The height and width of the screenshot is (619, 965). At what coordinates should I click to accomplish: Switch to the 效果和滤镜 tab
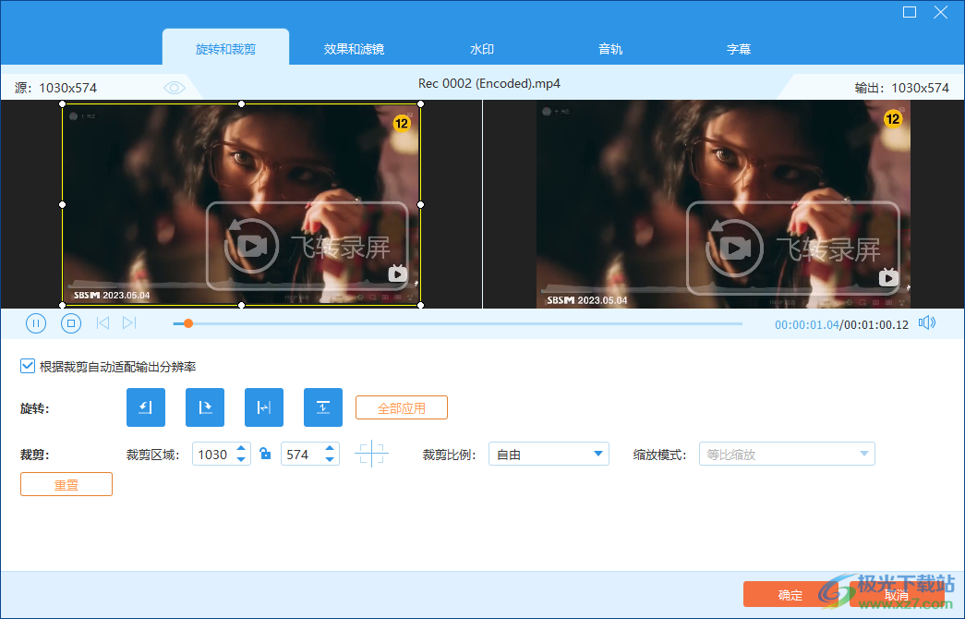tap(354, 49)
